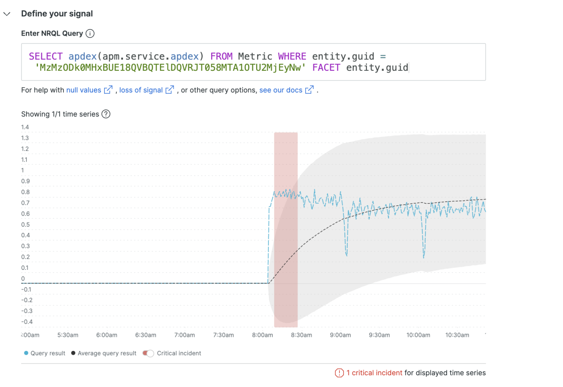Click the red alert icon beside 1 critical incident
Screen dimensions: 563x387
pyautogui.click(x=339, y=373)
